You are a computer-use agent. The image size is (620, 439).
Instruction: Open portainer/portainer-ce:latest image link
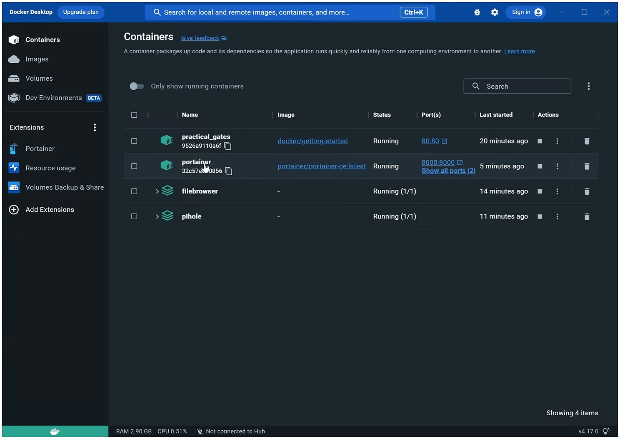[x=322, y=166]
